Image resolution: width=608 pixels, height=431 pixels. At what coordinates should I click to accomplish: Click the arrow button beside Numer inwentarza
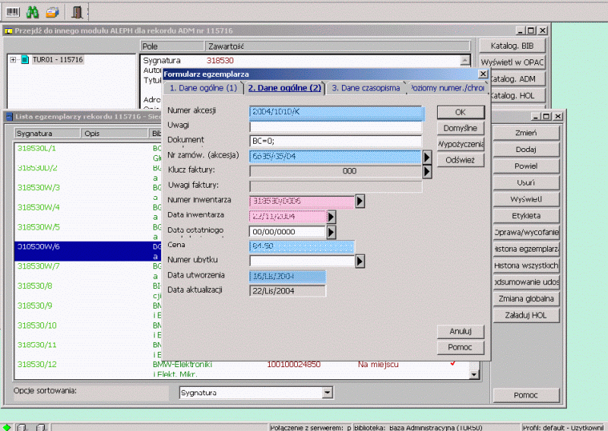359,201
